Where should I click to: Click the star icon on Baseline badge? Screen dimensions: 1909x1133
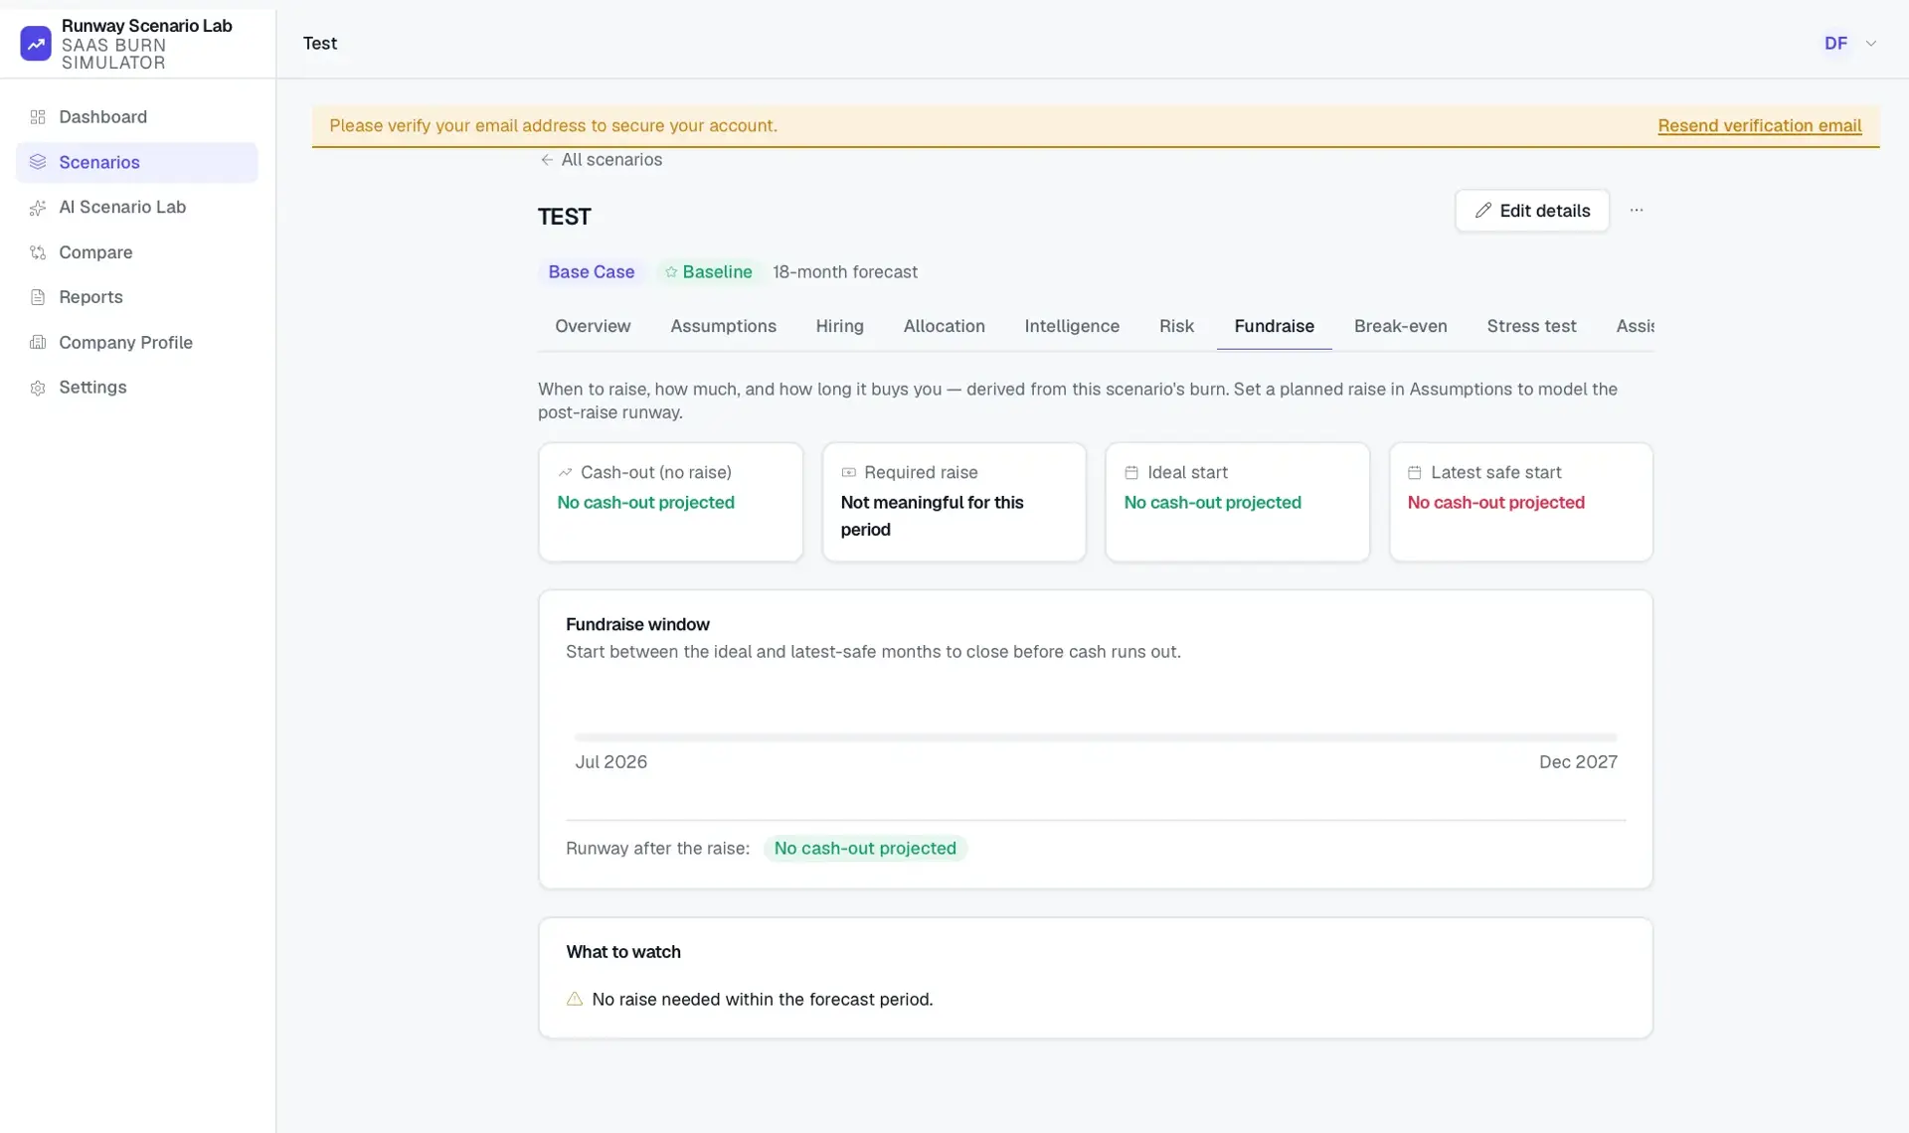coord(671,272)
